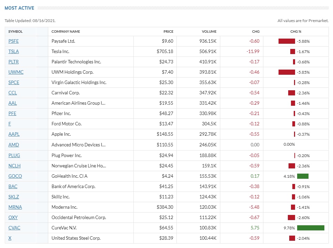
Task: Click the COMPANY NAME column header
Action: pyautogui.click(x=65, y=32)
